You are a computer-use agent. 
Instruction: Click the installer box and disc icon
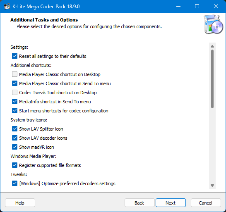point(214,24)
